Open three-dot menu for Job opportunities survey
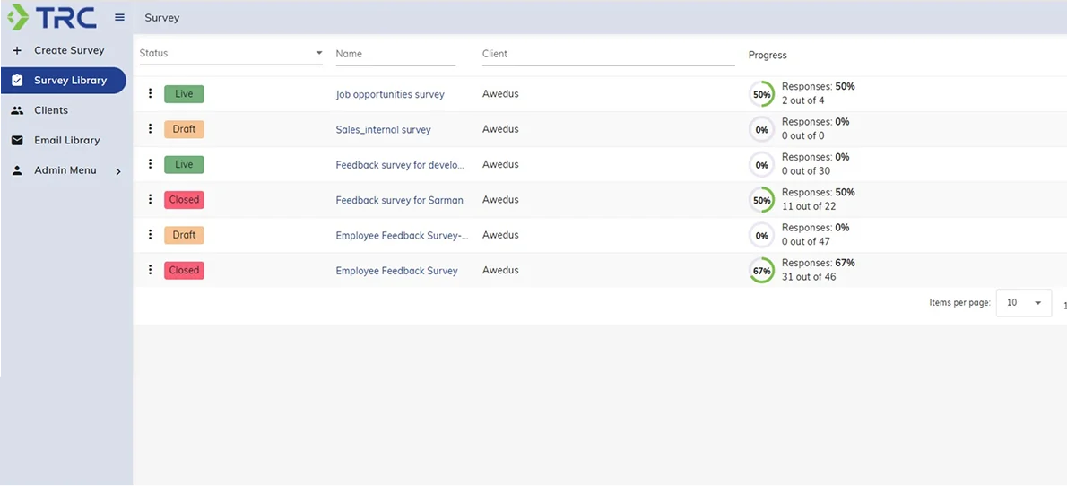The width and height of the screenshot is (1067, 486). tap(151, 93)
